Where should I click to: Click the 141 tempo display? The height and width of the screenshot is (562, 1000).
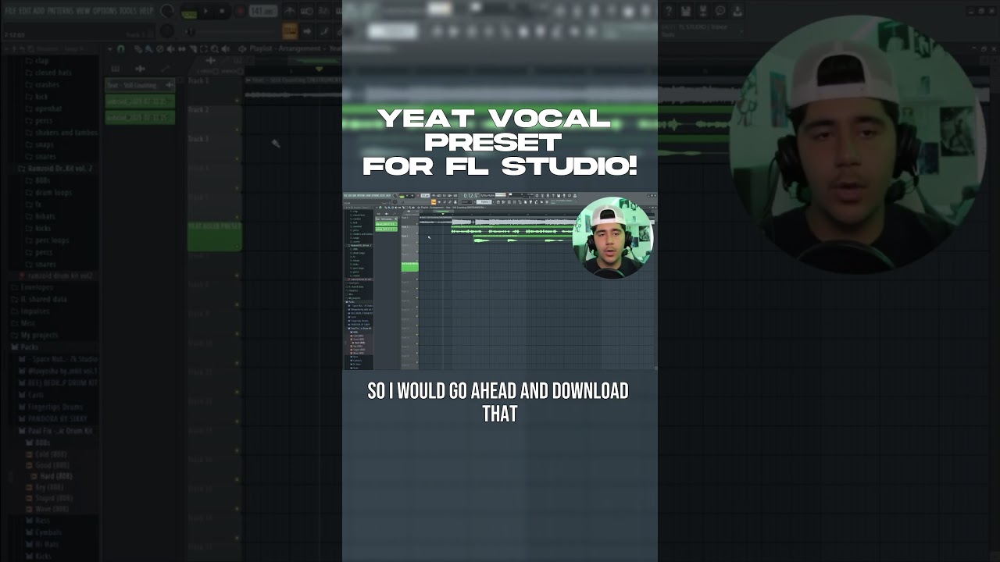263,11
